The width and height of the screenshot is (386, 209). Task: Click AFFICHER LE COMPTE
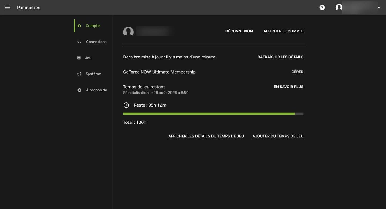tap(283, 31)
